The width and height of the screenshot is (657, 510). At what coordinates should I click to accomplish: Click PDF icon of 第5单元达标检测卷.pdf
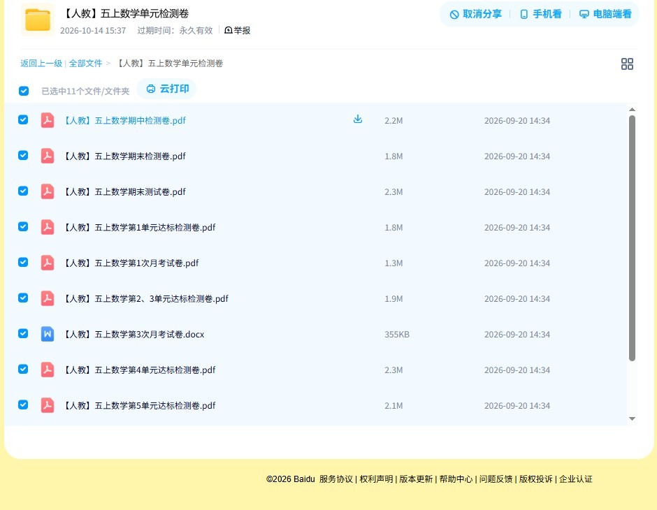pos(48,405)
